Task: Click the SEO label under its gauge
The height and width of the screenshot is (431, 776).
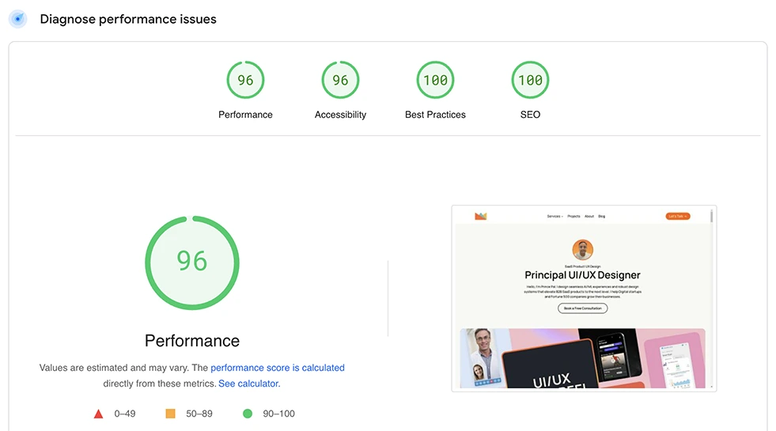Action: (530, 115)
